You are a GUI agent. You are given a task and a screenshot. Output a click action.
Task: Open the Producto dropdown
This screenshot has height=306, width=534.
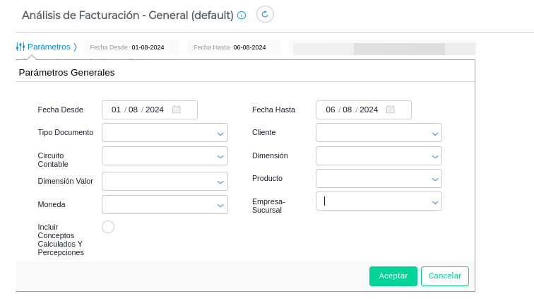pyautogui.click(x=434, y=179)
